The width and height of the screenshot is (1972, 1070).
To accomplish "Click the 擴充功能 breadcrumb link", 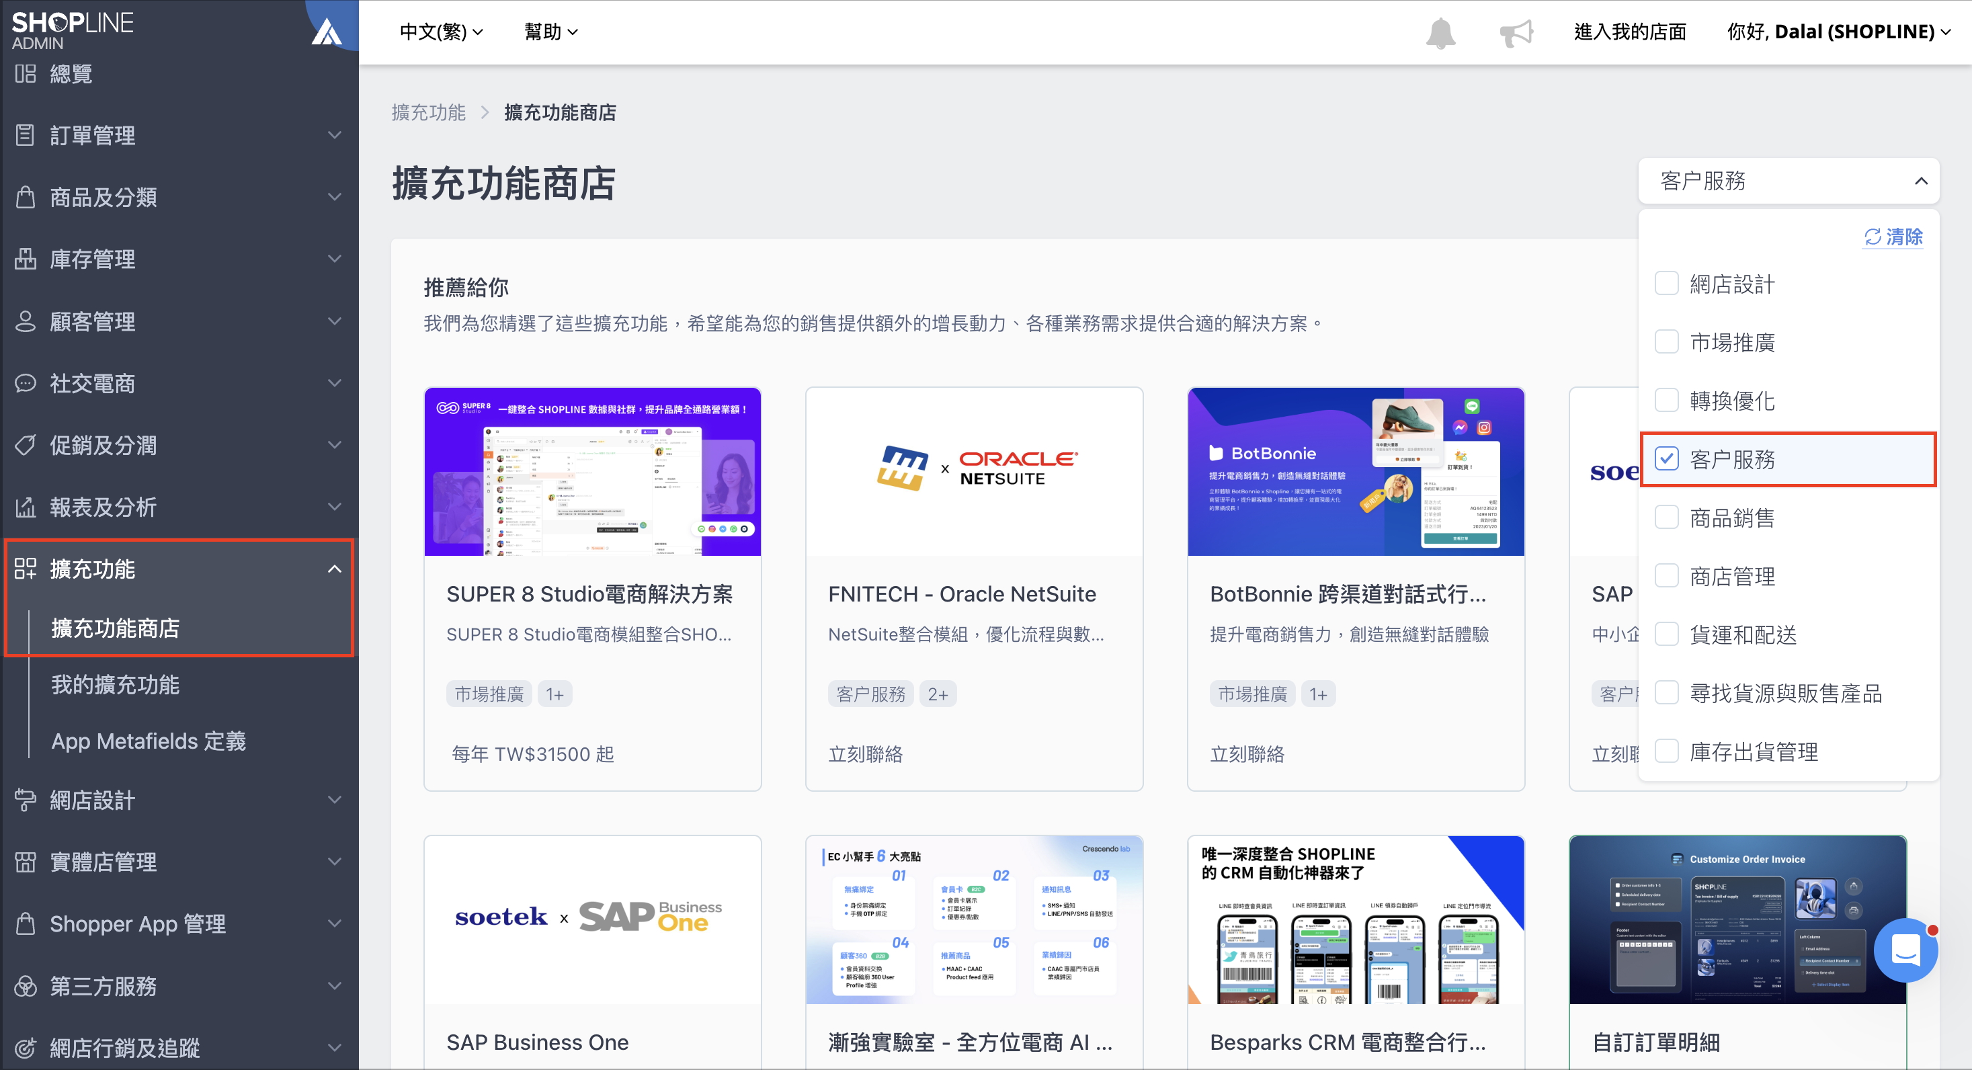I will tap(429, 112).
